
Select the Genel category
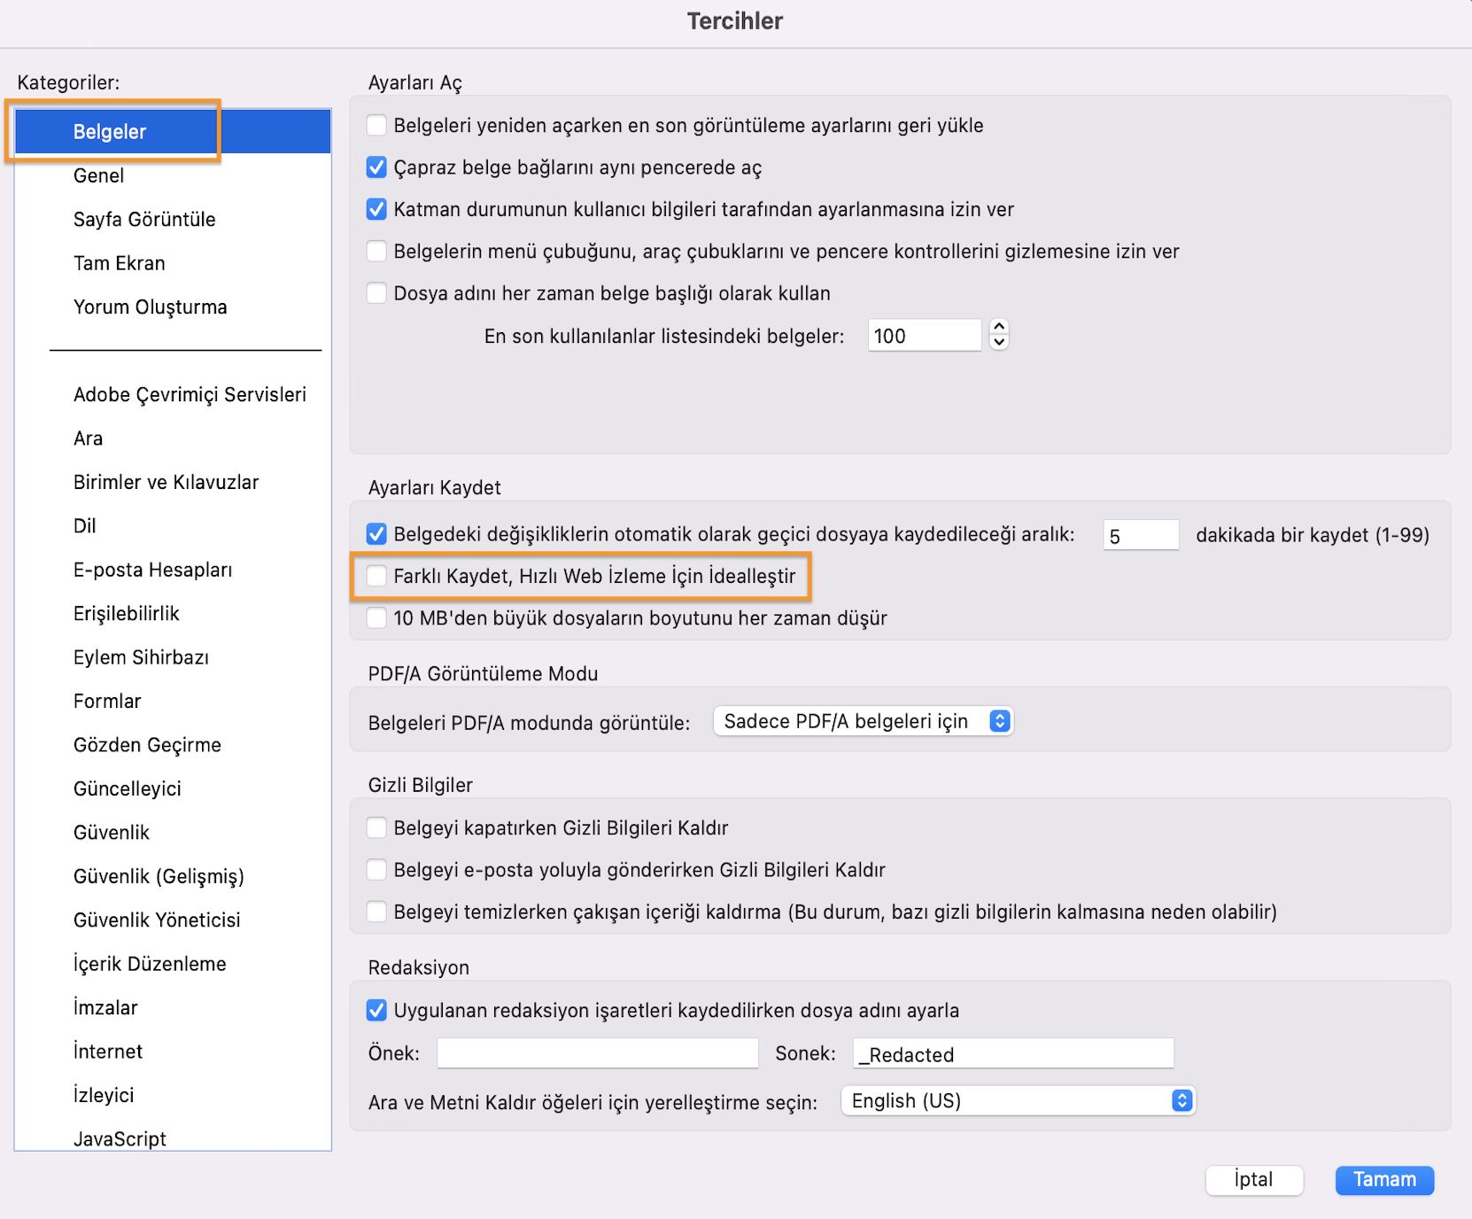pos(99,175)
